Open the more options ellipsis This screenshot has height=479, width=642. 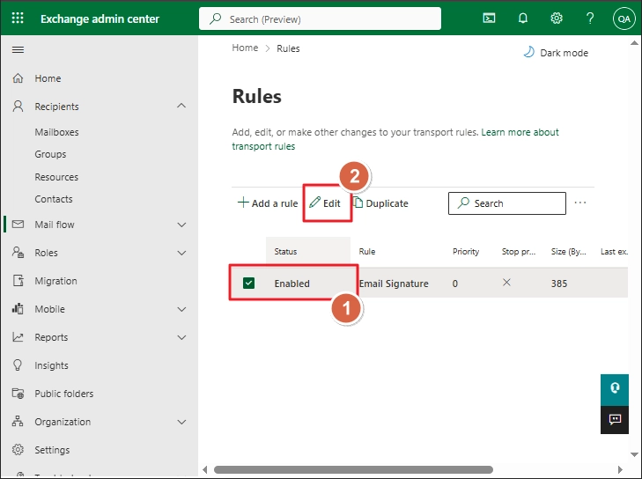coord(579,203)
